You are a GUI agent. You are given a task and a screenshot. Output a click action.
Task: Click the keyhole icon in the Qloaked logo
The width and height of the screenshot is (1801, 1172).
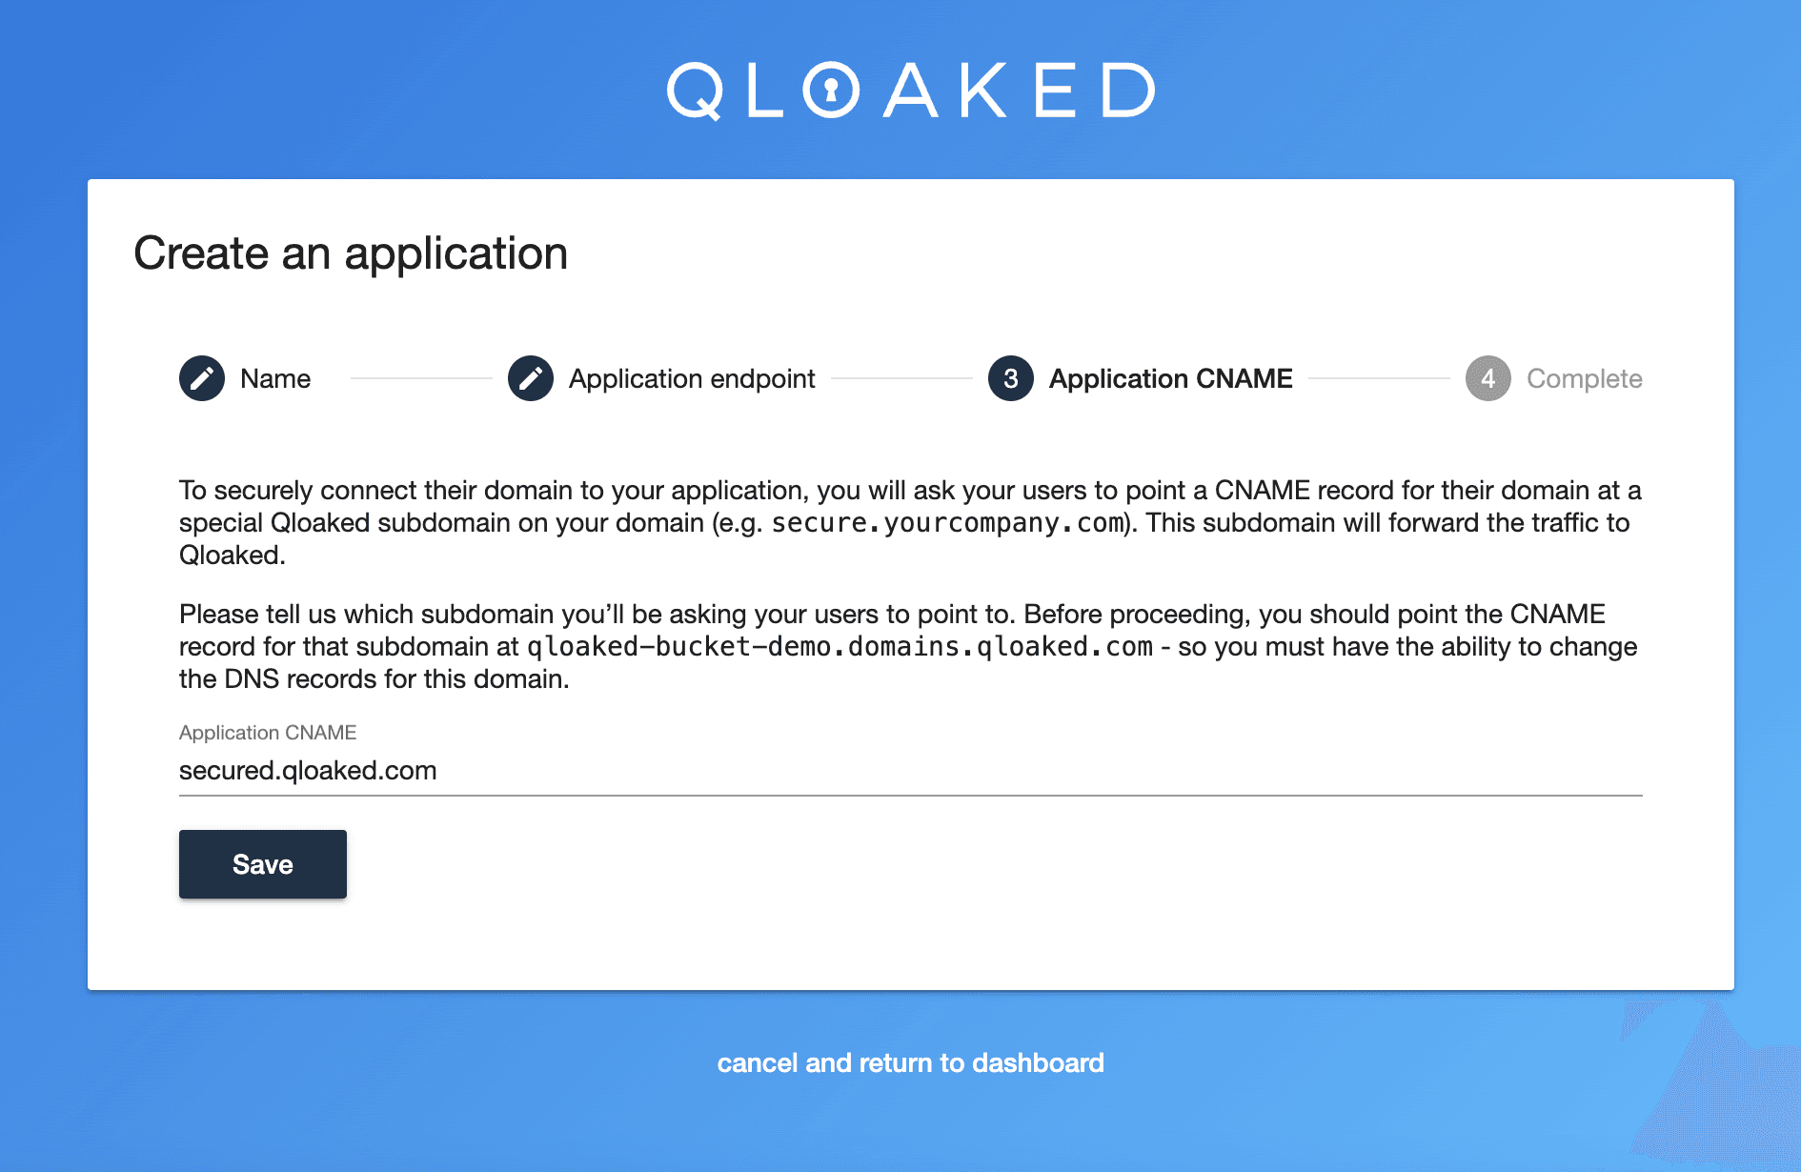[x=831, y=91]
